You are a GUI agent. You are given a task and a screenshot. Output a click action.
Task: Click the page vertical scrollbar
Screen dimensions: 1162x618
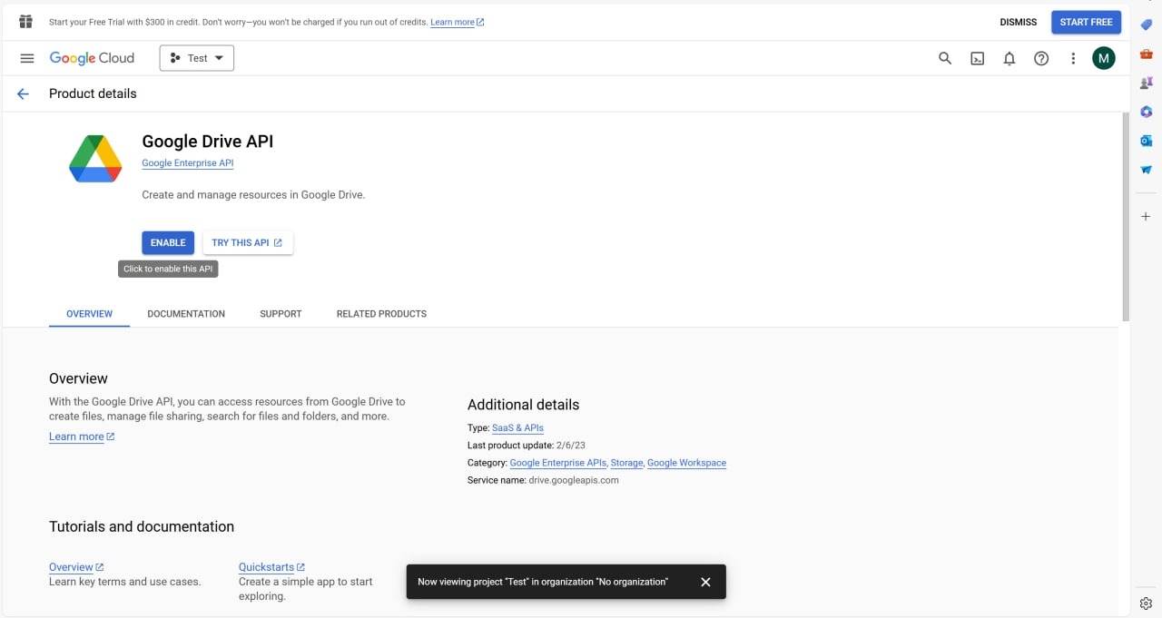(1126, 216)
